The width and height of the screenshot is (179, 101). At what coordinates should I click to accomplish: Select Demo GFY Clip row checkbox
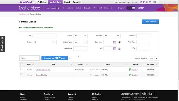pos(22,74)
